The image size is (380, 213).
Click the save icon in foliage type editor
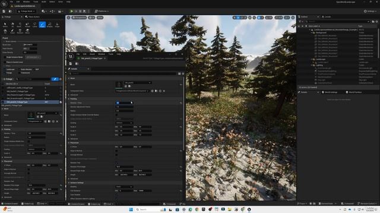coord(71,63)
